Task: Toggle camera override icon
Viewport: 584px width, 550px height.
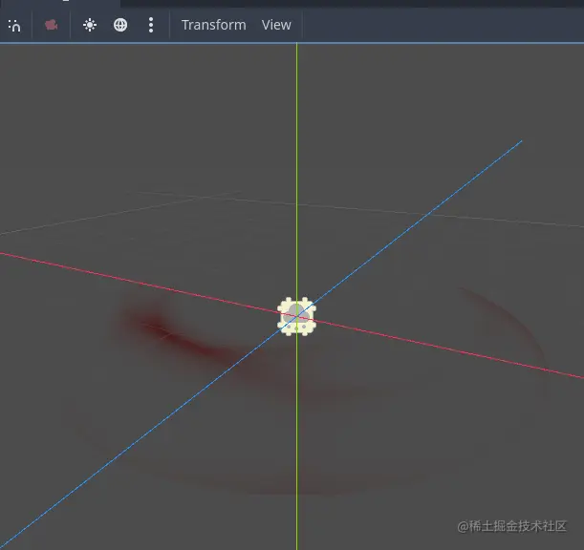Action: (x=51, y=25)
